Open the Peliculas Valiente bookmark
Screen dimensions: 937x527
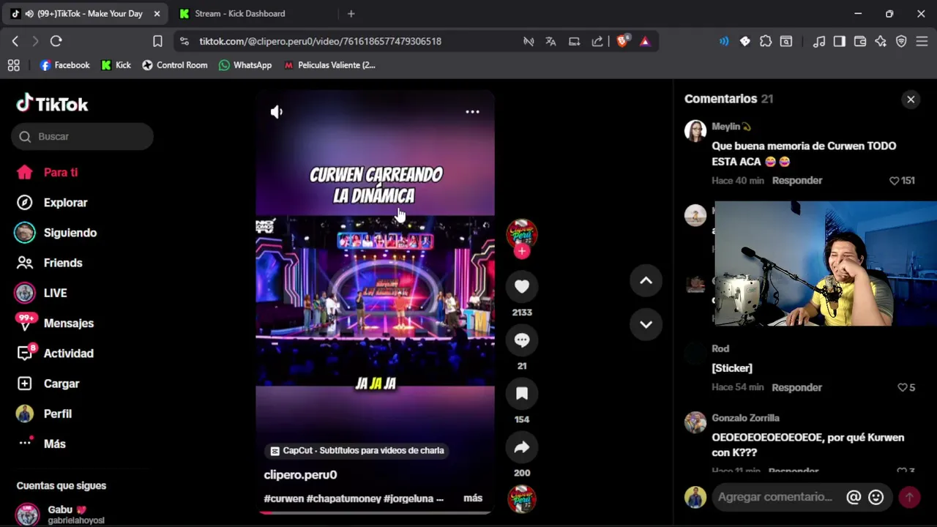(x=329, y=65)
